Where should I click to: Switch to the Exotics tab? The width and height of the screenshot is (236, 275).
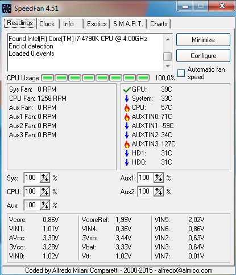[97, 24]
